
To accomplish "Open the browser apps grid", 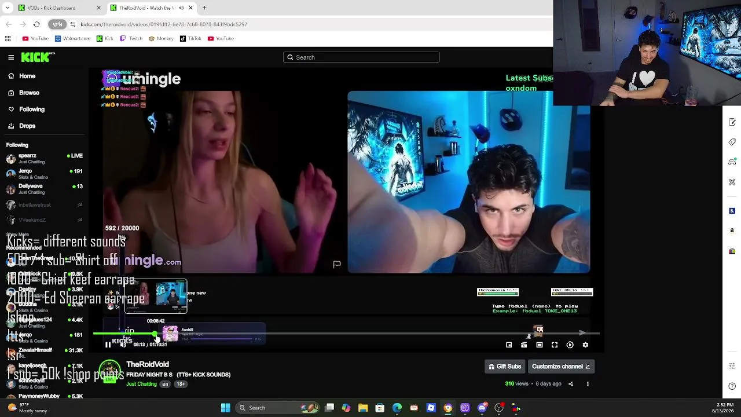I will (x=8, y=39).
